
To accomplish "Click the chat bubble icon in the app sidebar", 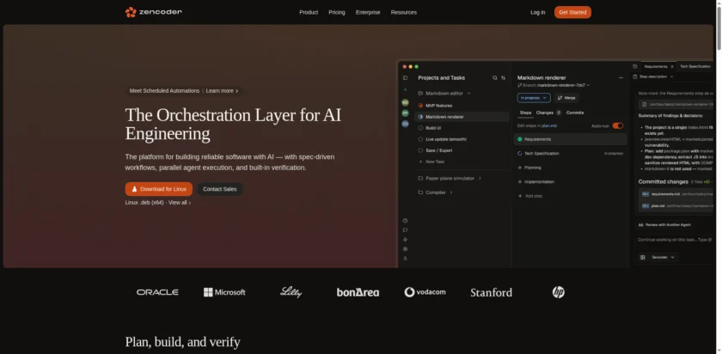I will coord(405,229).
